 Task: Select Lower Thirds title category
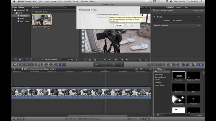tap(159, 85)
